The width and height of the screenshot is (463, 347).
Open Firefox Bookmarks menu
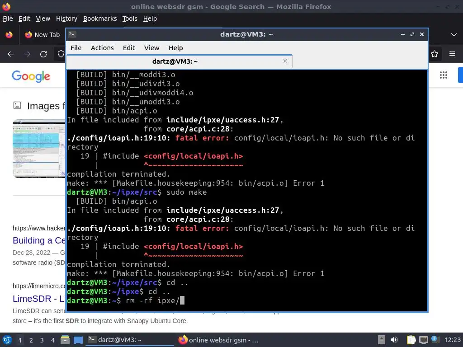point(100,19)
